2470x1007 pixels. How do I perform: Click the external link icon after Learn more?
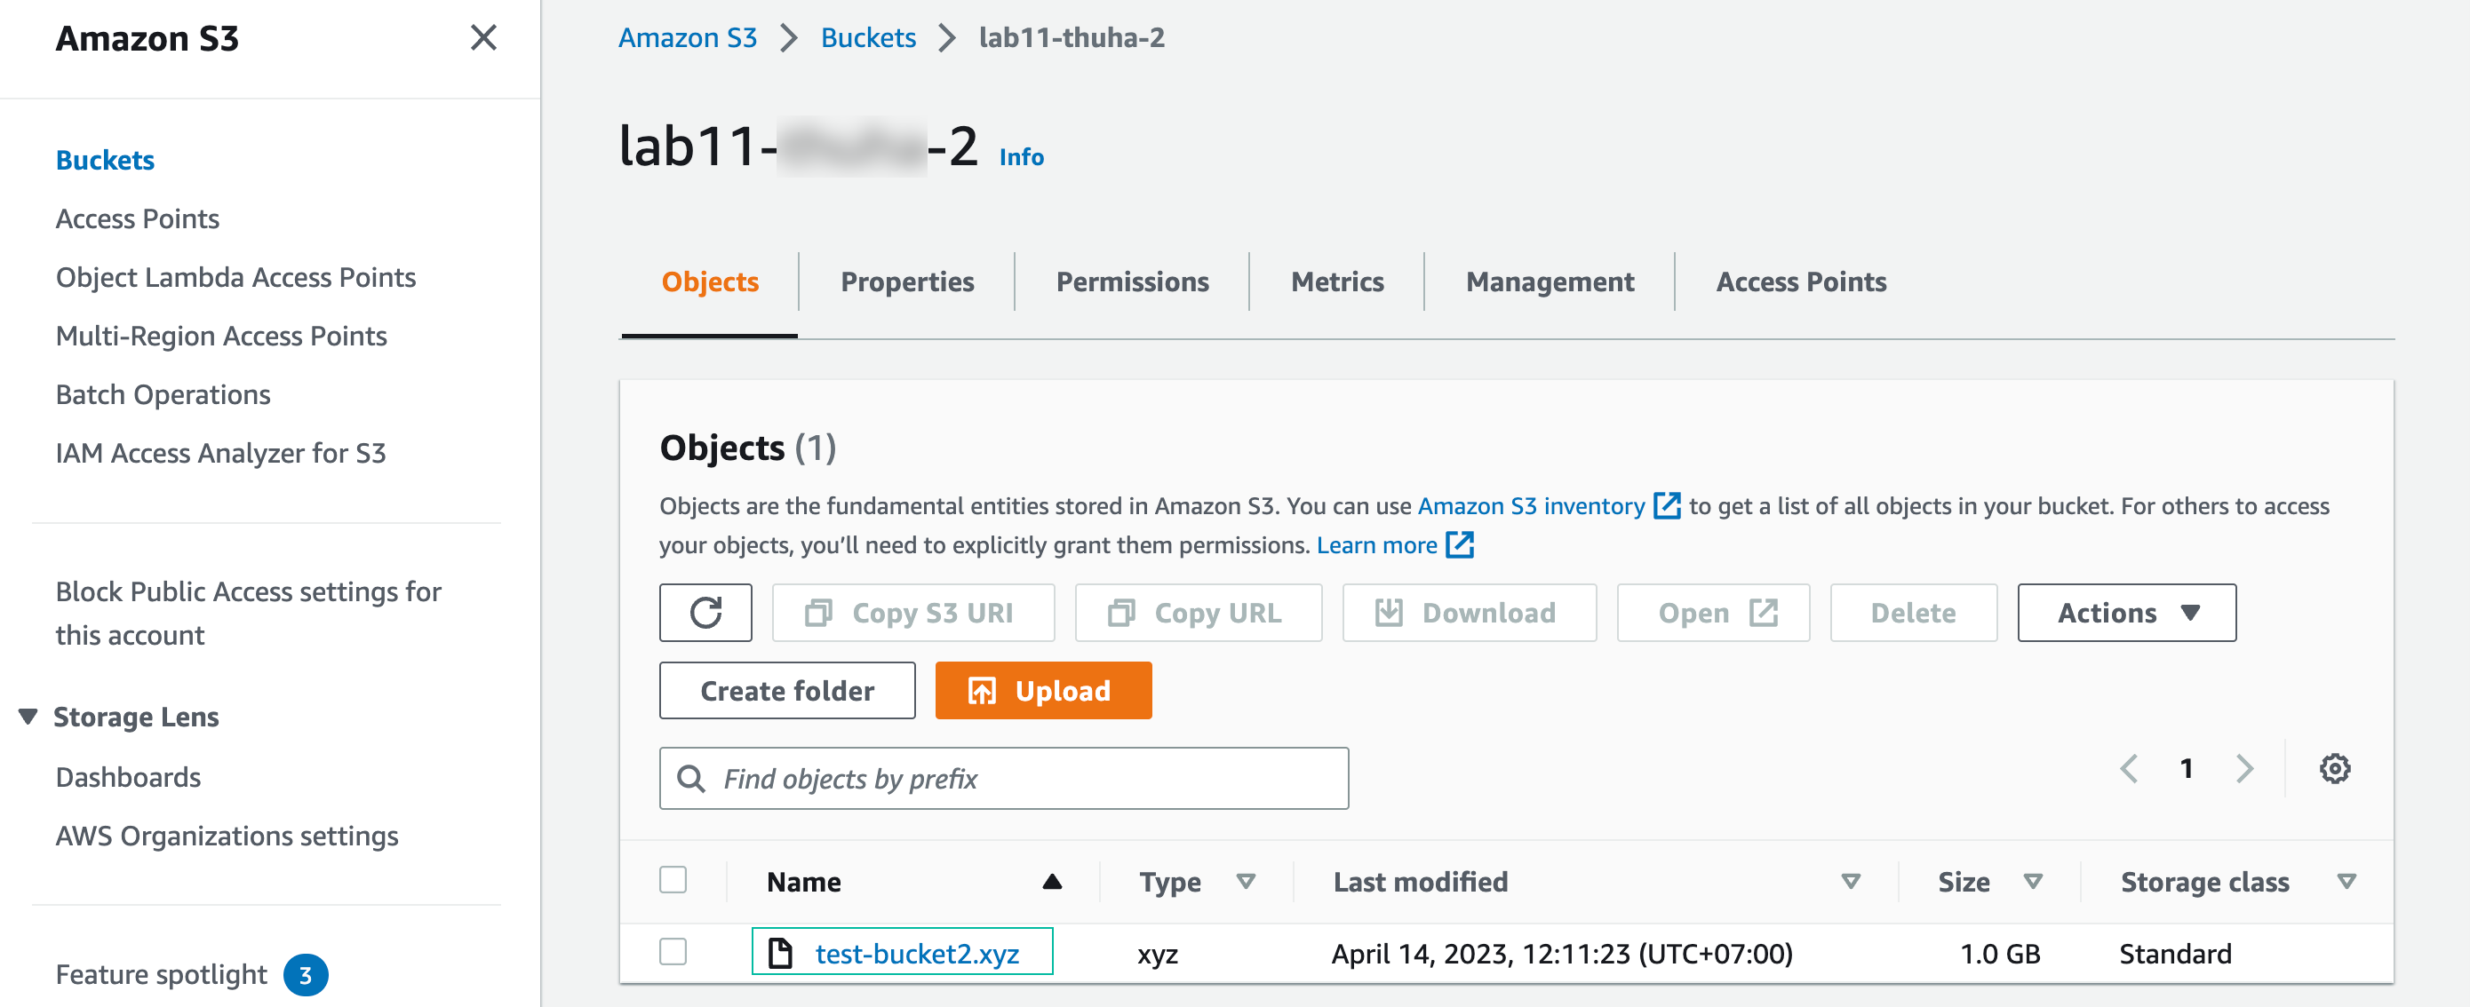point(1460,545)
